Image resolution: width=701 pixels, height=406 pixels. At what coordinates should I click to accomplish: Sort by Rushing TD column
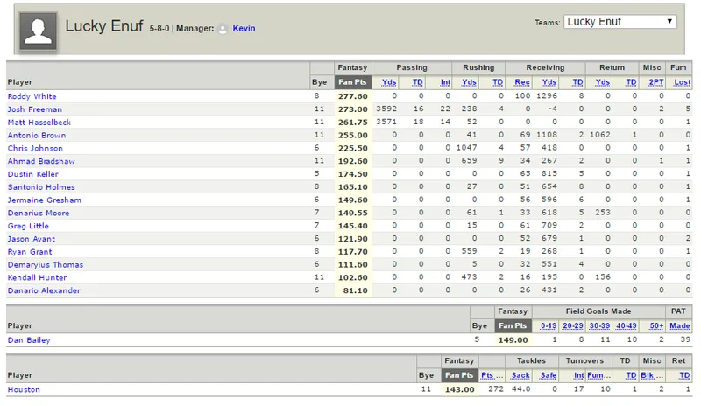[x=498, y=81]
